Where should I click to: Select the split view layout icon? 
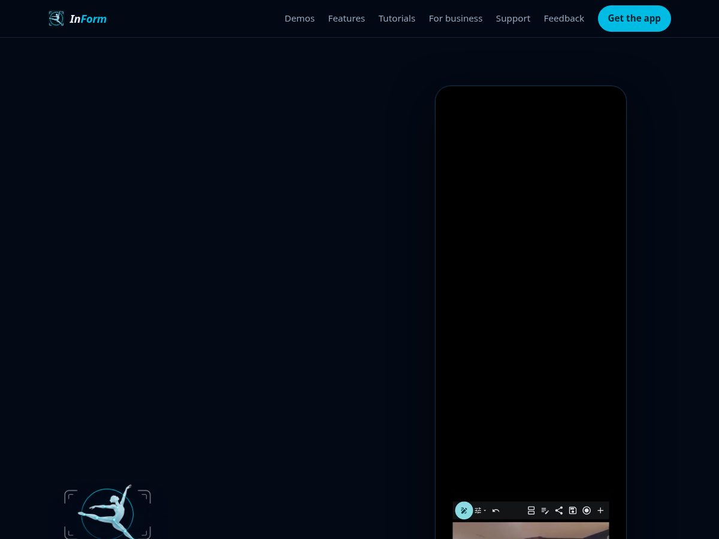coord(531,510)
